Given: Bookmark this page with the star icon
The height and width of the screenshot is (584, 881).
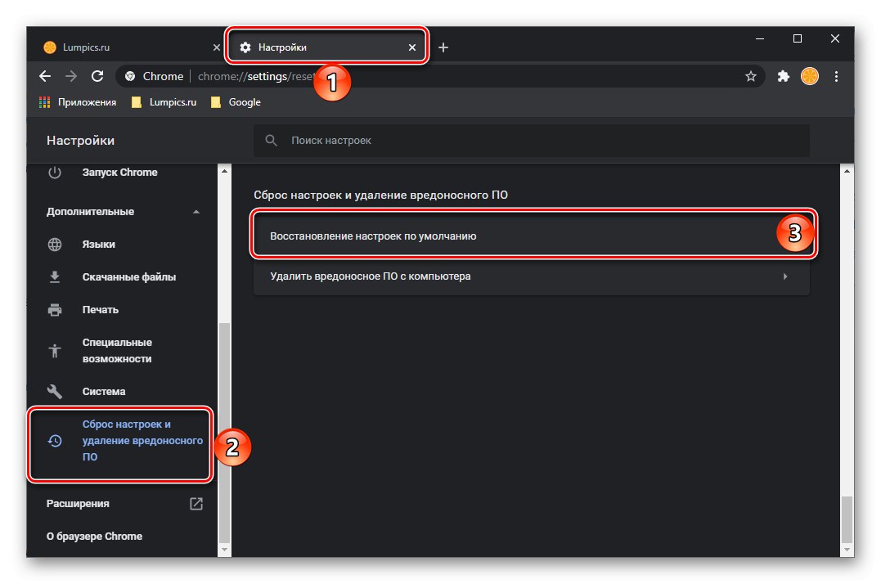Looking at the screenshot, I should (x=750, y=76).
